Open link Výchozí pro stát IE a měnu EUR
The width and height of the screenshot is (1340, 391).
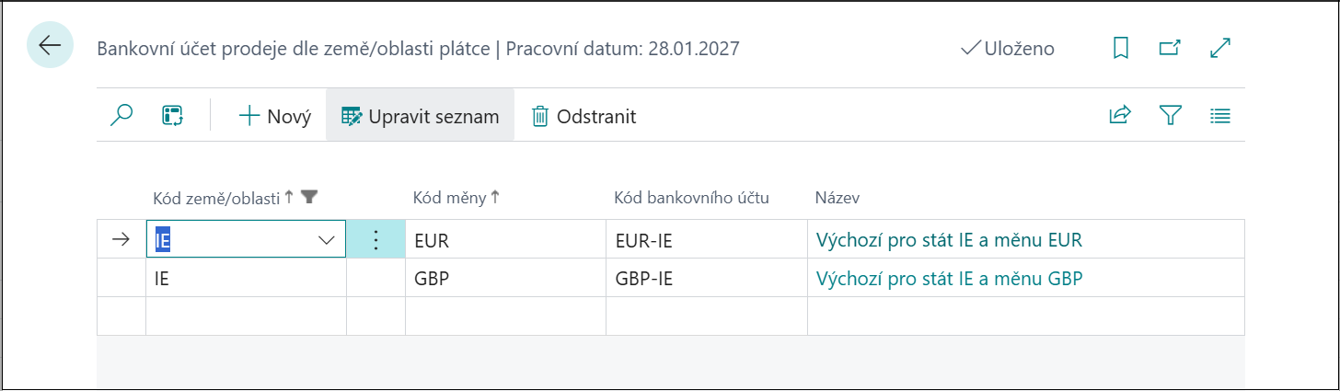[949, 240]
